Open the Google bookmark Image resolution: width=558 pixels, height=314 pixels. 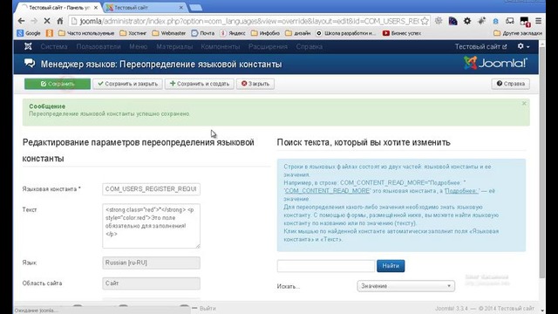tap(29, 33)
